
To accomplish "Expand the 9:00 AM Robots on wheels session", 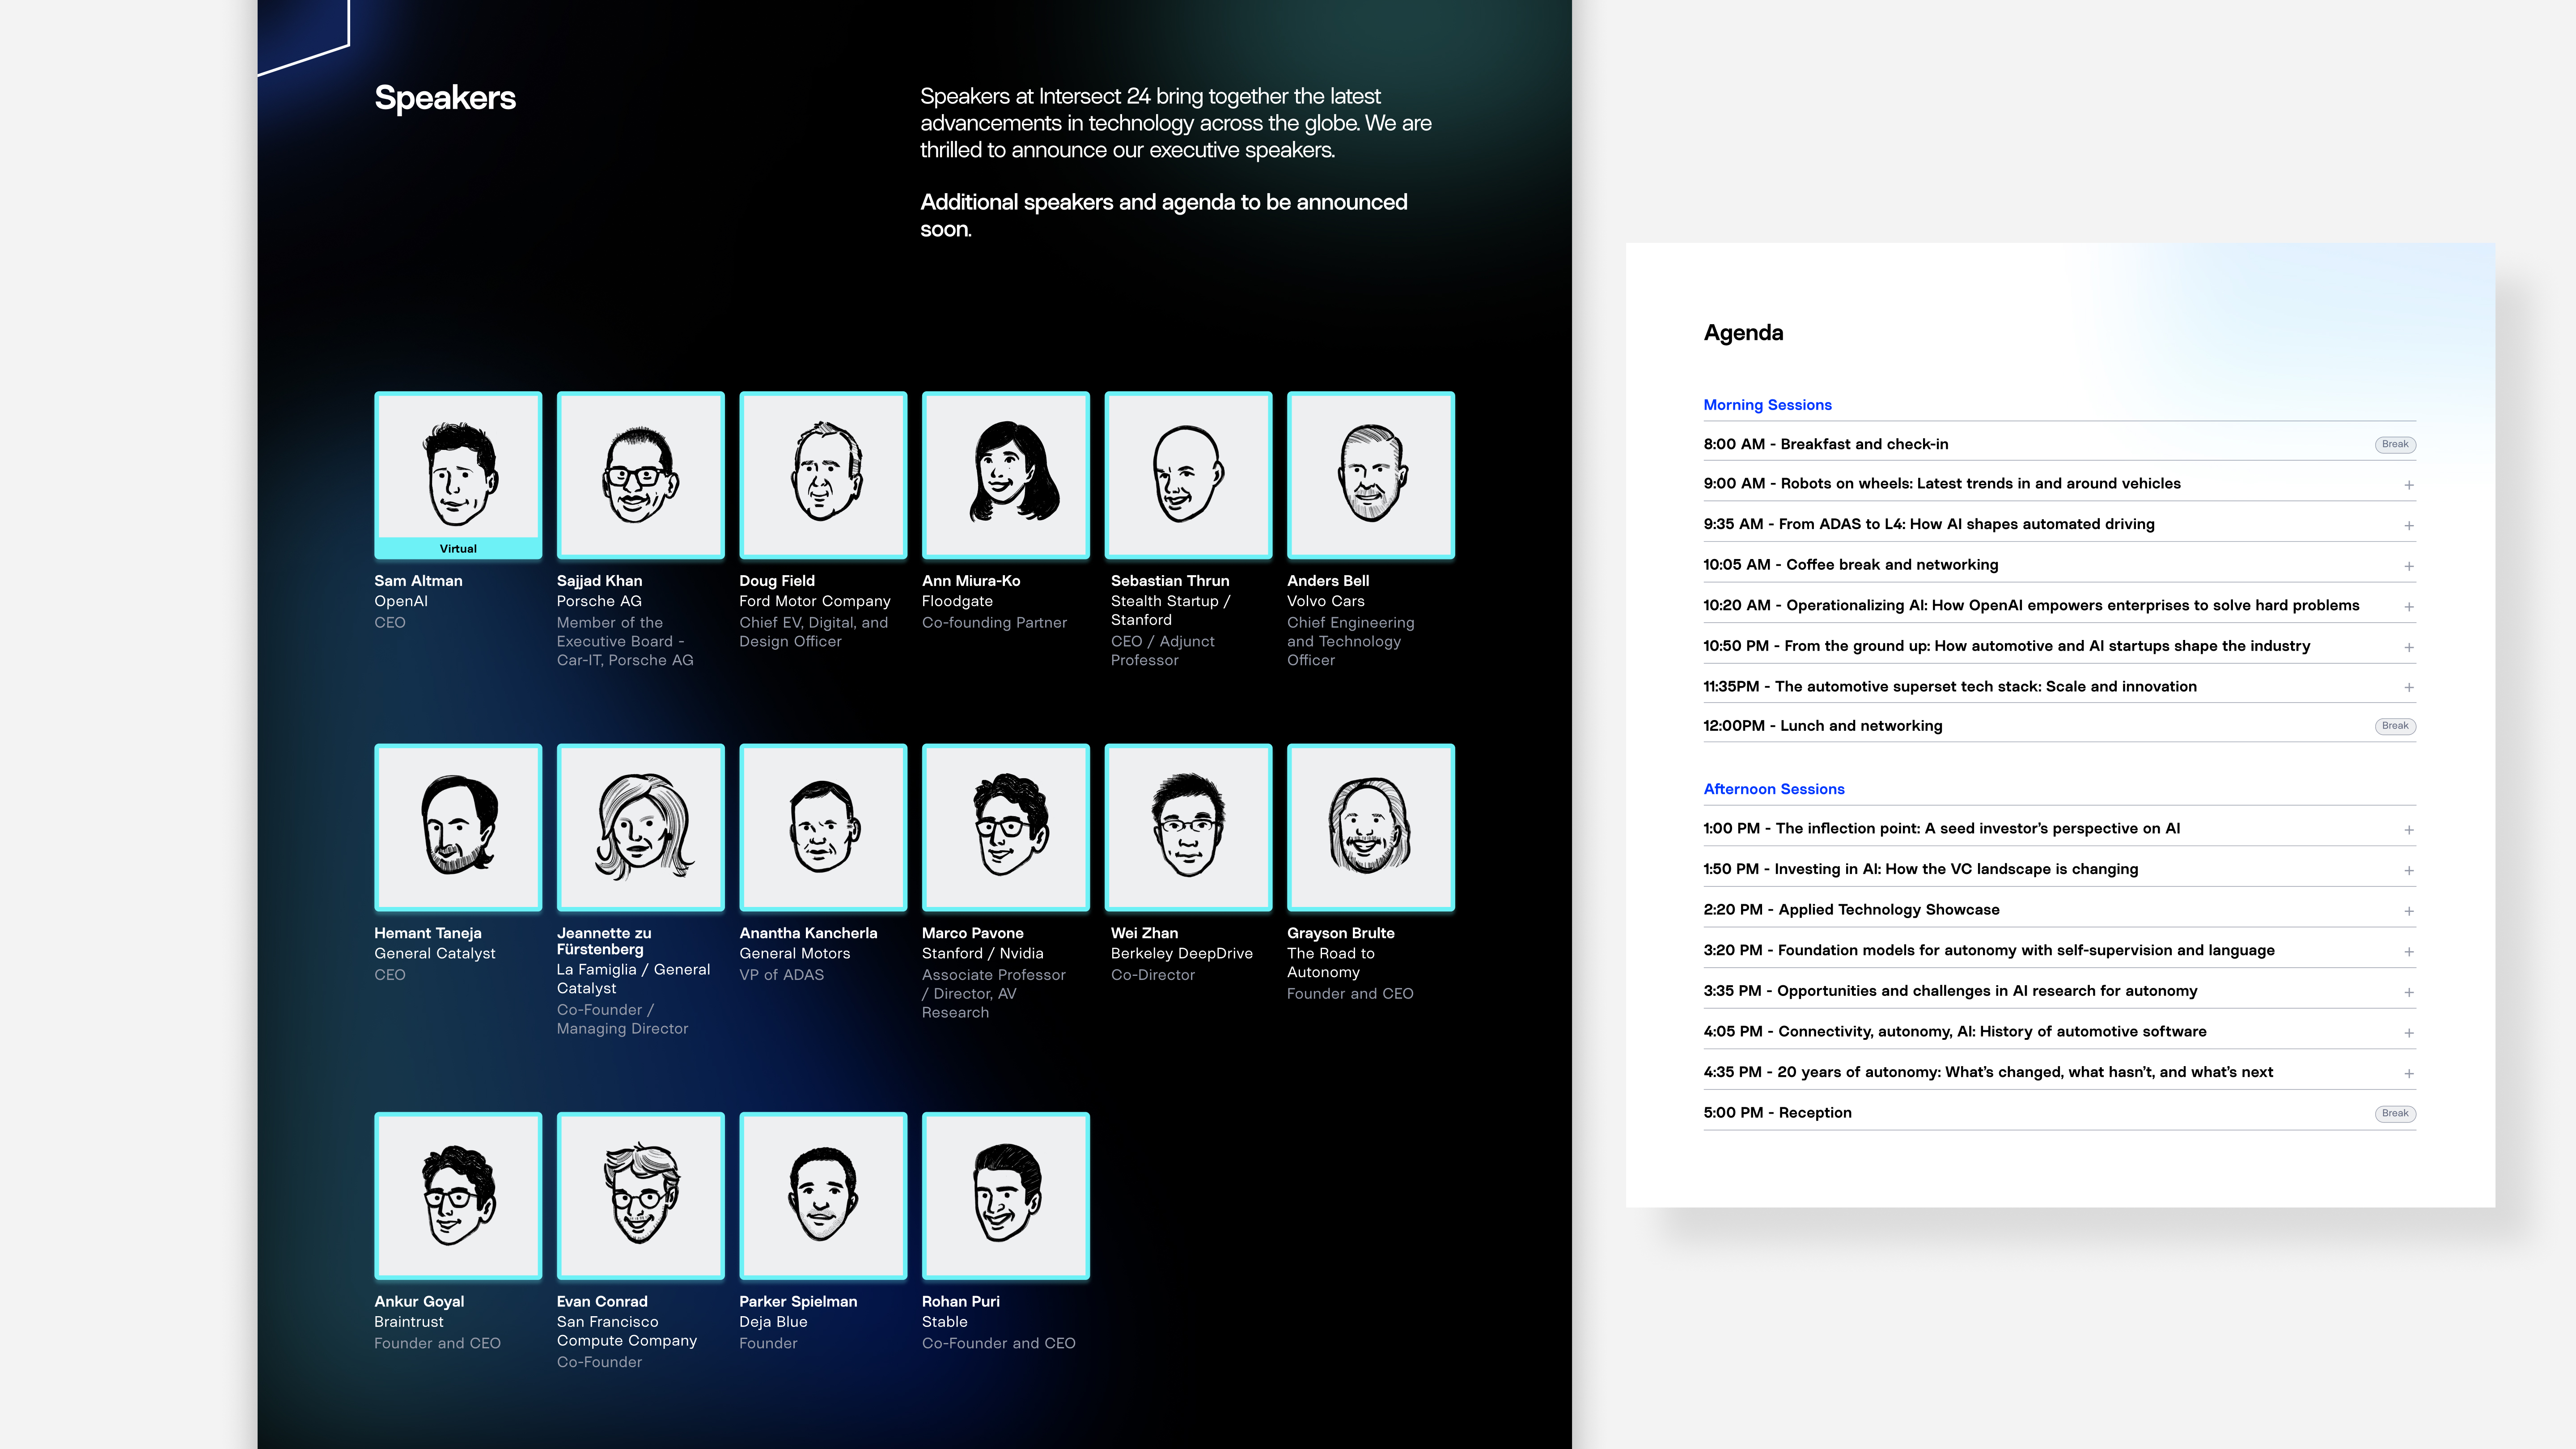I will pos(2409,485).
